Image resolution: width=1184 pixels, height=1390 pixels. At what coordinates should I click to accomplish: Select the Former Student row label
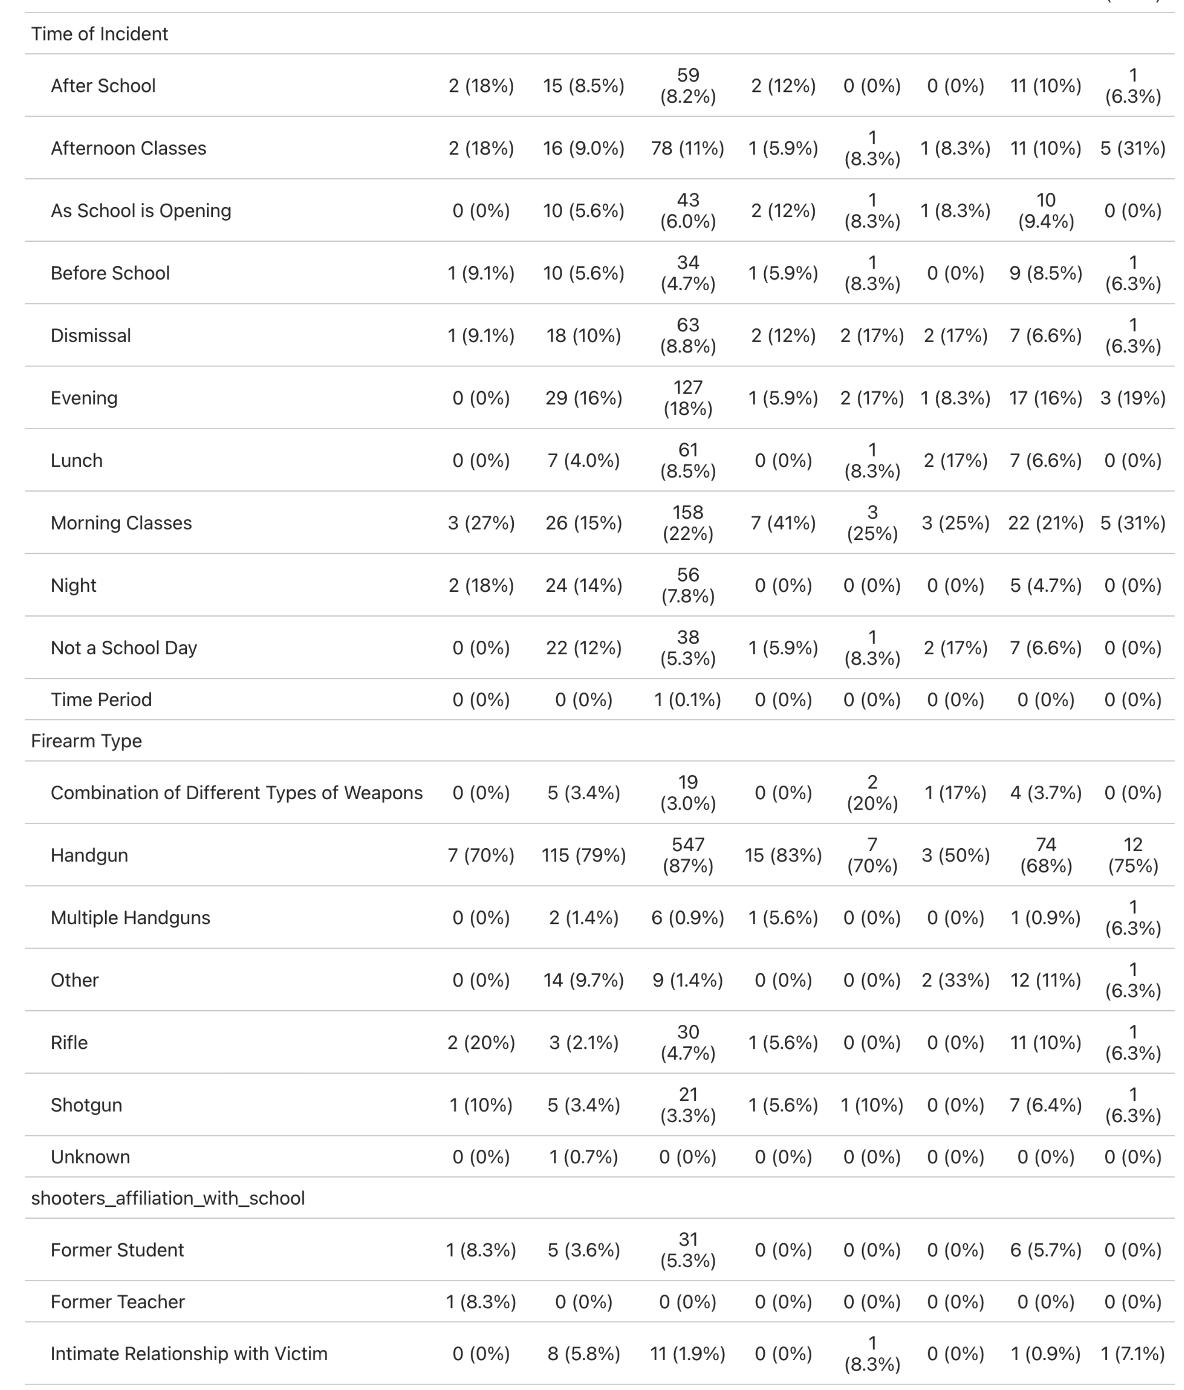[116, 1250]
